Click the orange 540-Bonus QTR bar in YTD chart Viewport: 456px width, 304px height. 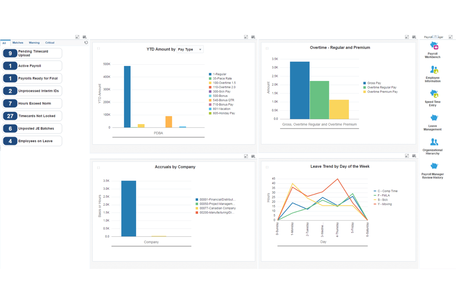point(169,122)
